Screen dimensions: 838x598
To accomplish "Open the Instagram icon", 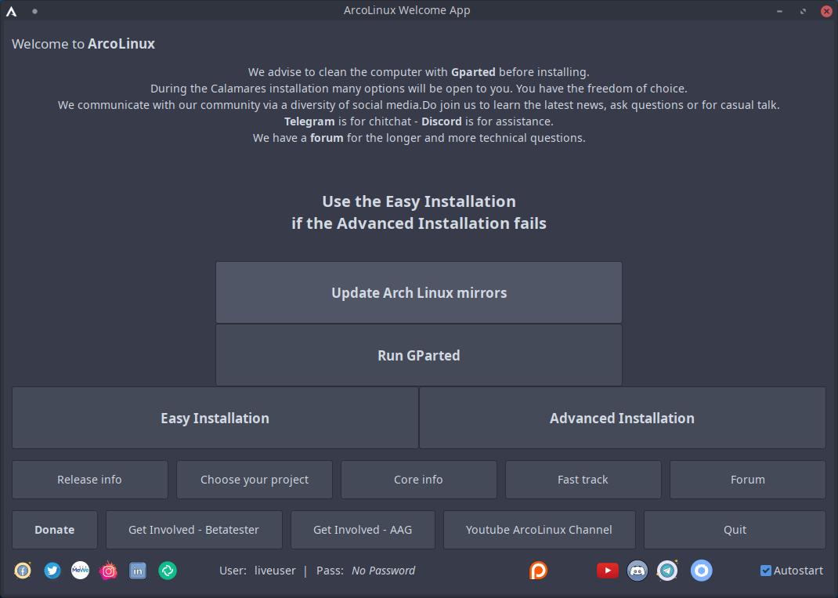I will [108, 571].
